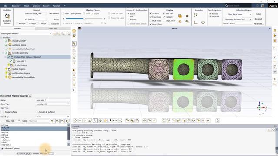Image resolution: width=278 pixels, height=156 pixels.
Task: Open the Zone Type velocity-inlet dropdown
Action: [x=53, y=104]
